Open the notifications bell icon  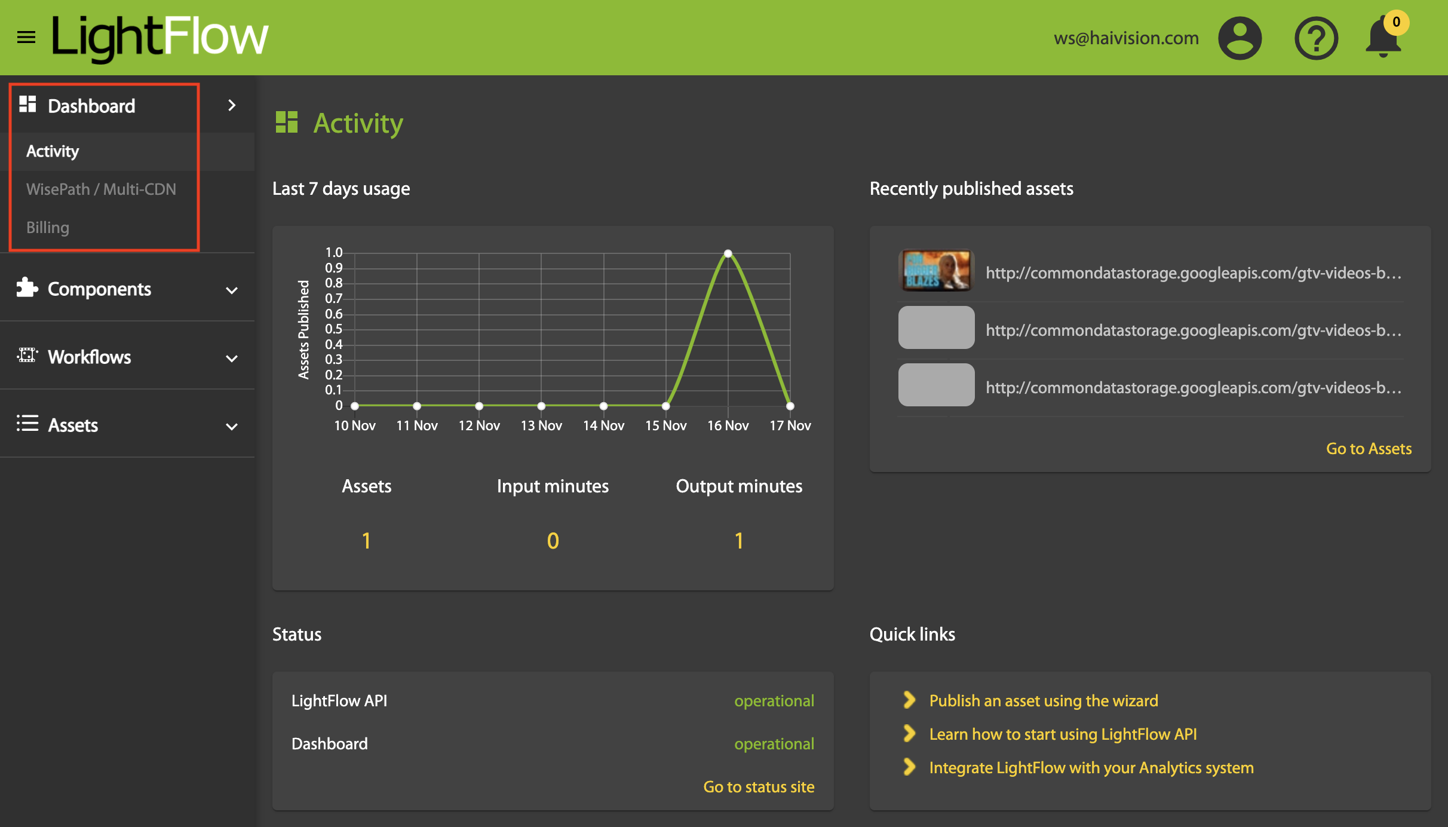click(1383, 38)
